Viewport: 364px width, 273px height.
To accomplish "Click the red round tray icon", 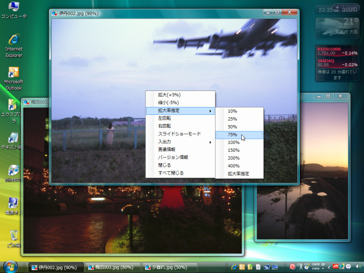I will point(292,267).
